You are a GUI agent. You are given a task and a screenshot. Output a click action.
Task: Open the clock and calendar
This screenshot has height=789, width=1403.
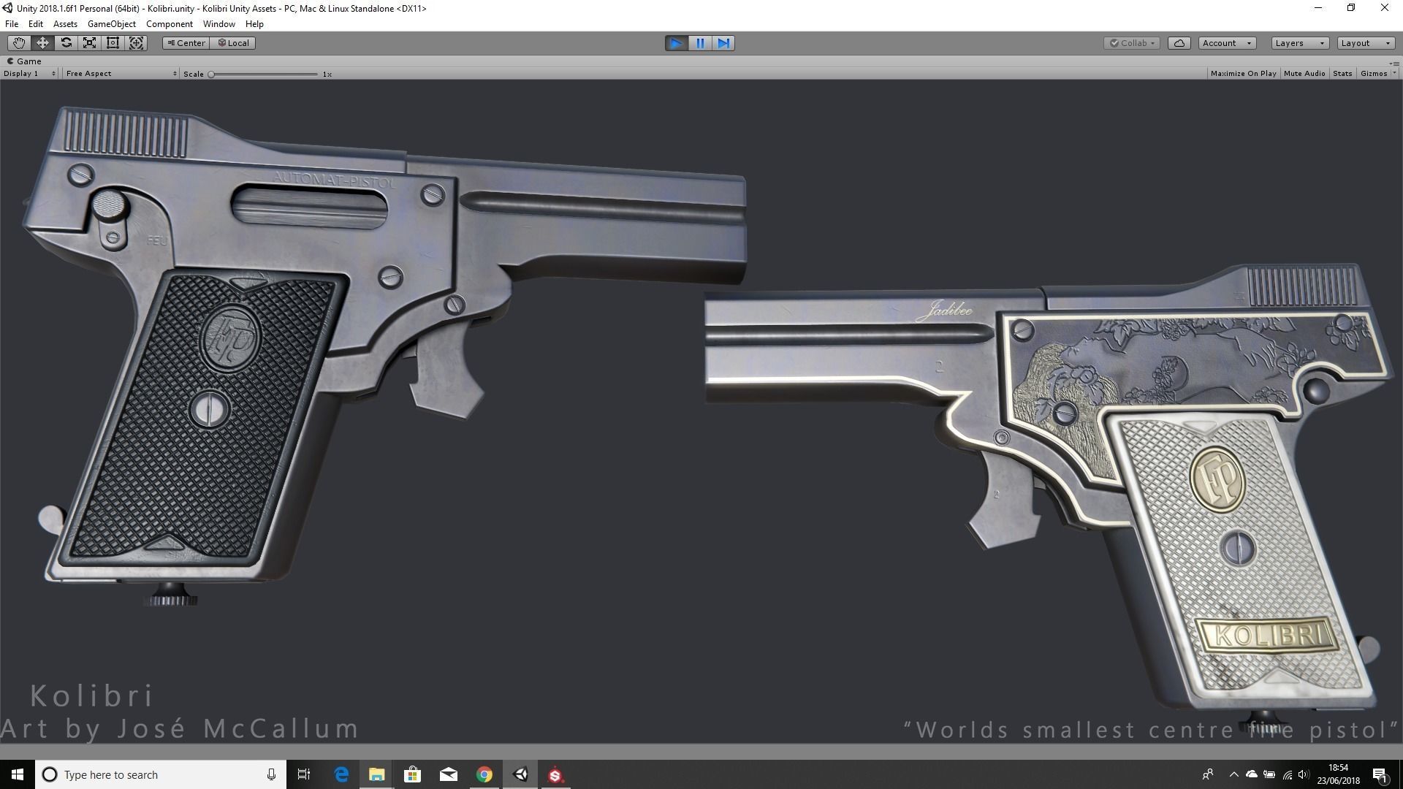pos(1338,774)
